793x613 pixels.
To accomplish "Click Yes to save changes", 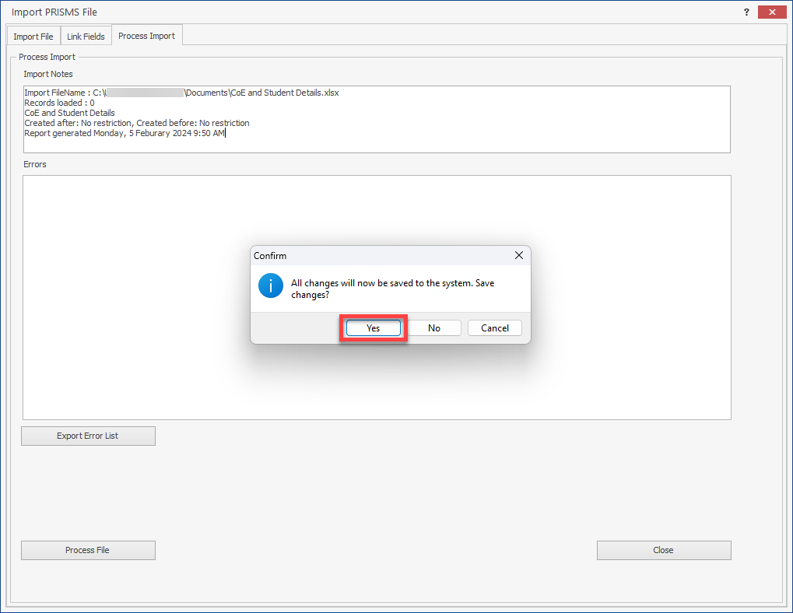I will 373,328.
